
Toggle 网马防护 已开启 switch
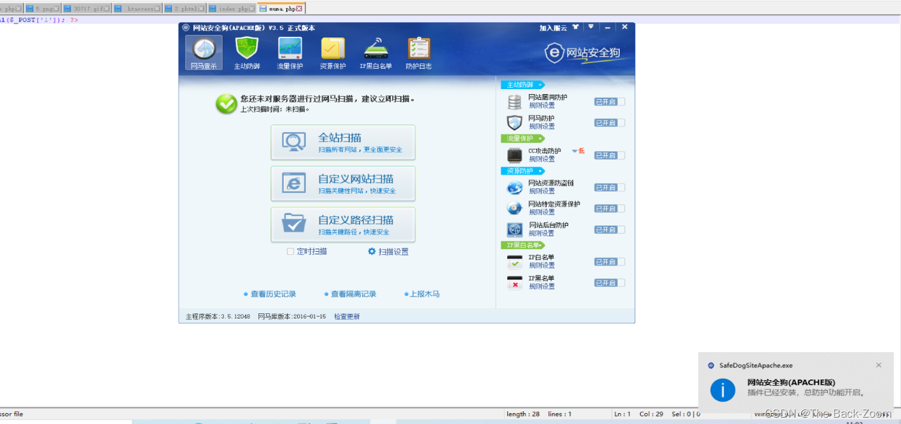[610, 123]
